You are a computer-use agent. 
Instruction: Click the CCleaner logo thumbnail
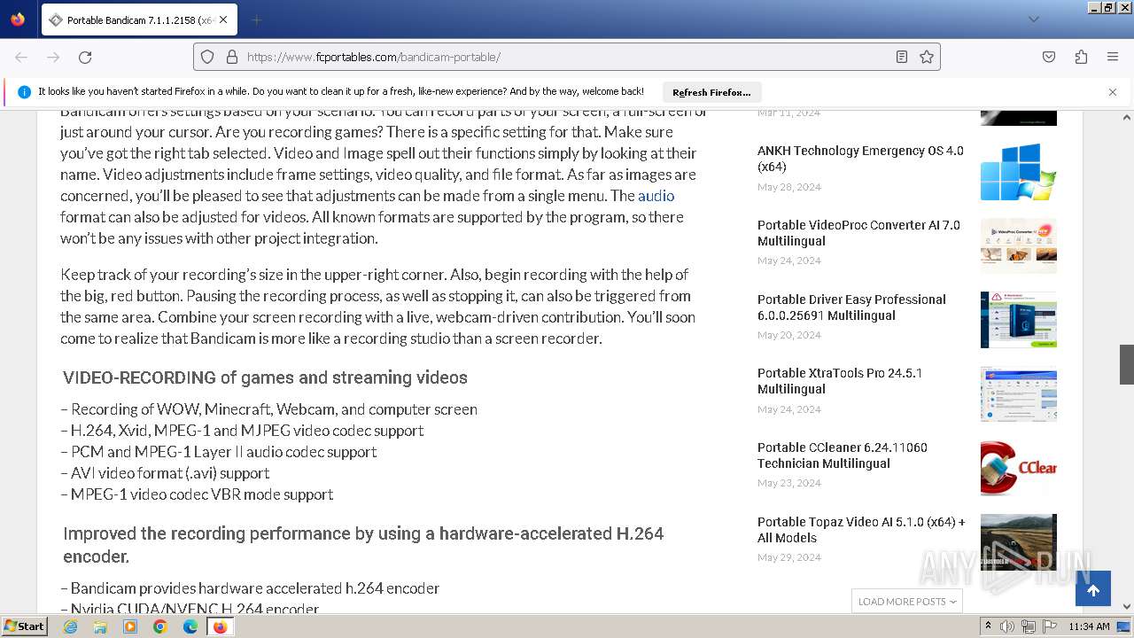click(x=1019, y=468)
